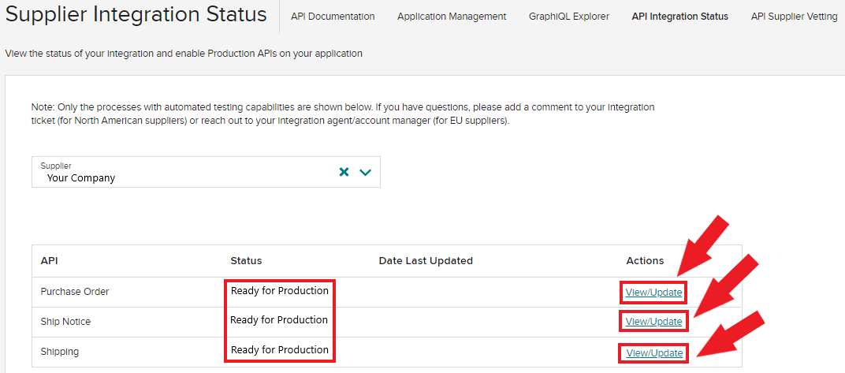Clear the selected supplier with the X icon
This screenshot has height=373, width=845.
tap(344, 172)
